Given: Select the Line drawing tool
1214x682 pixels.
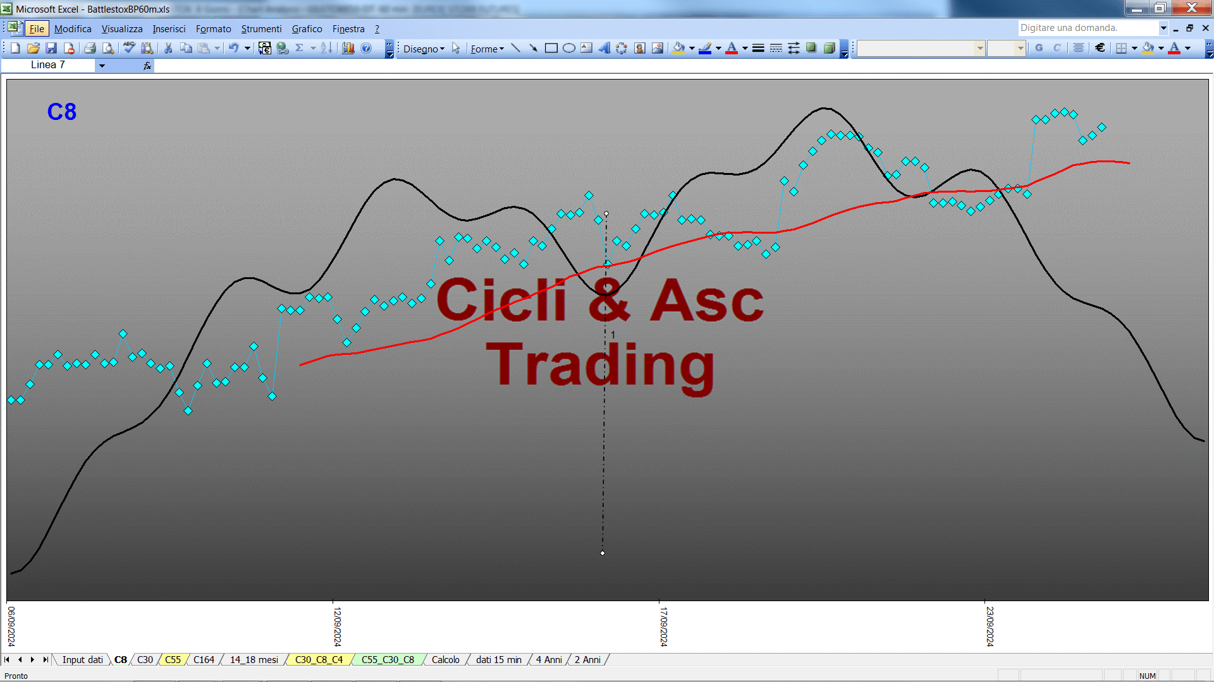Looking at the screenshot, I should coord(516,48).
